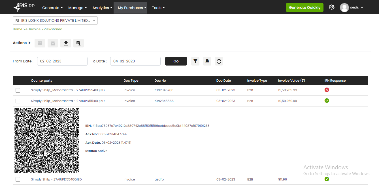The image size is (379, 185).
Task: Open the settings gear icon
Action: [332, 7]
